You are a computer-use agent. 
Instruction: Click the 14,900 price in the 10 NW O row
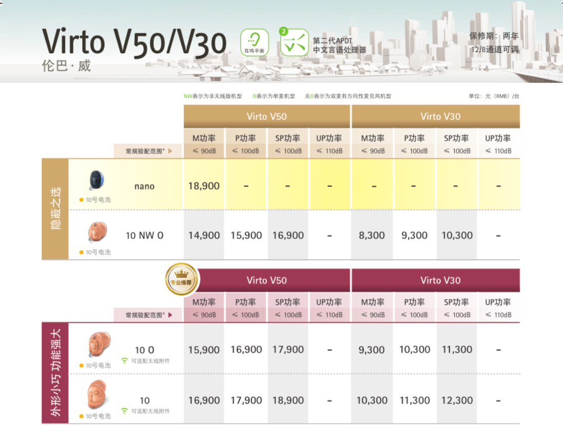coord(204,236)
